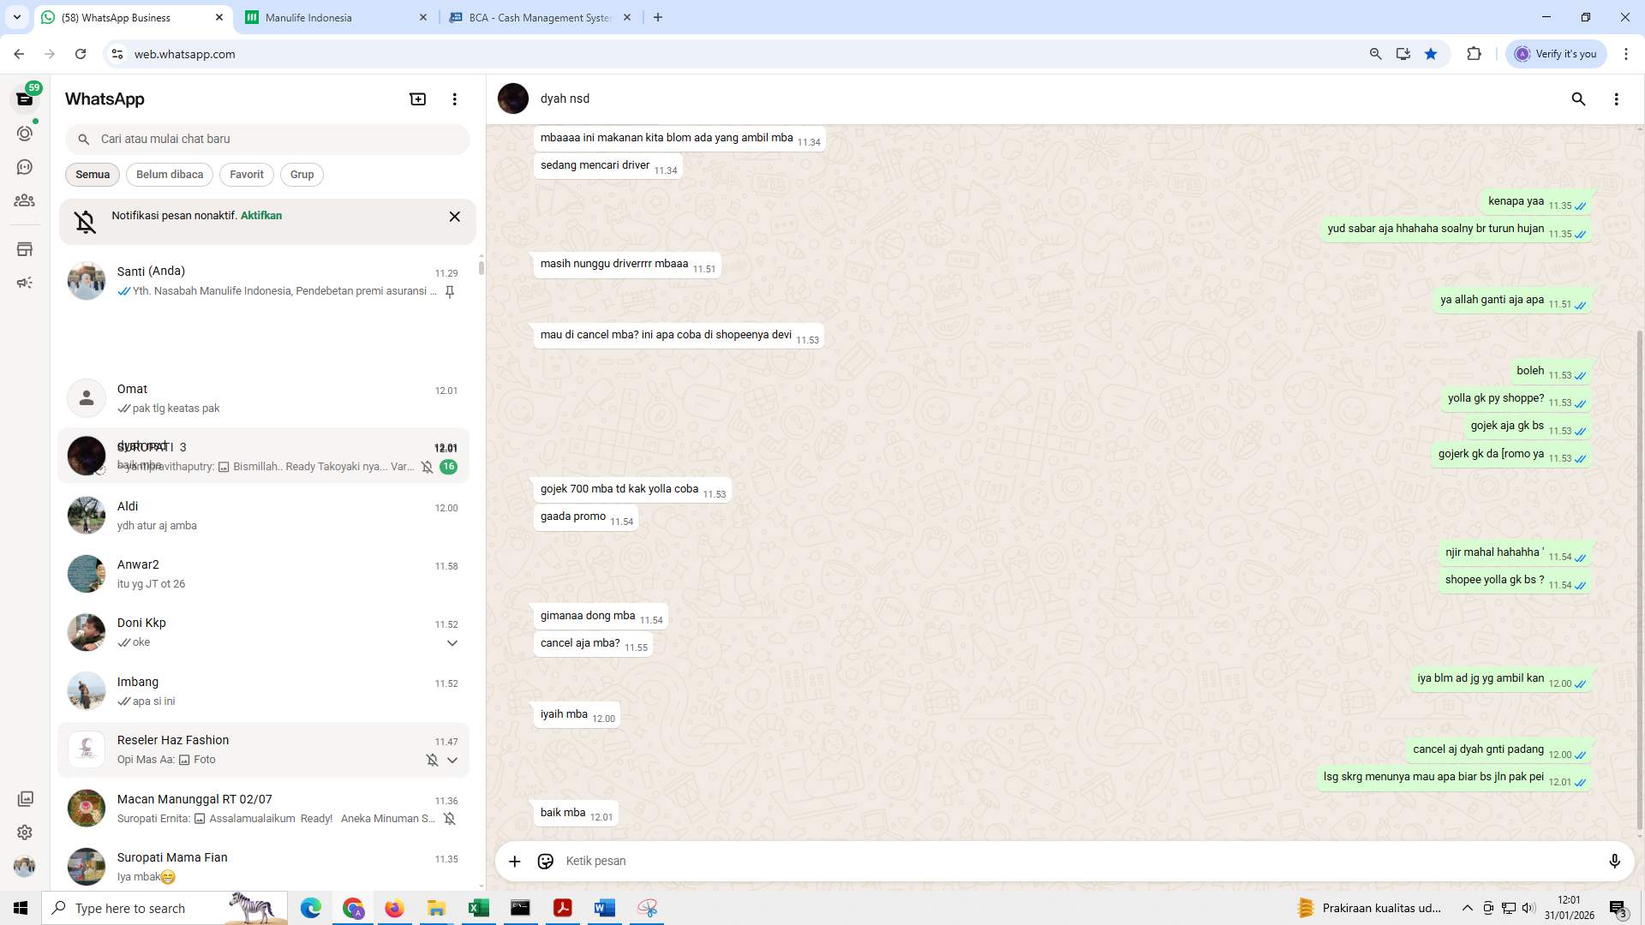Enable the Grup filter

pyautogui.click(x=302, y=174)
